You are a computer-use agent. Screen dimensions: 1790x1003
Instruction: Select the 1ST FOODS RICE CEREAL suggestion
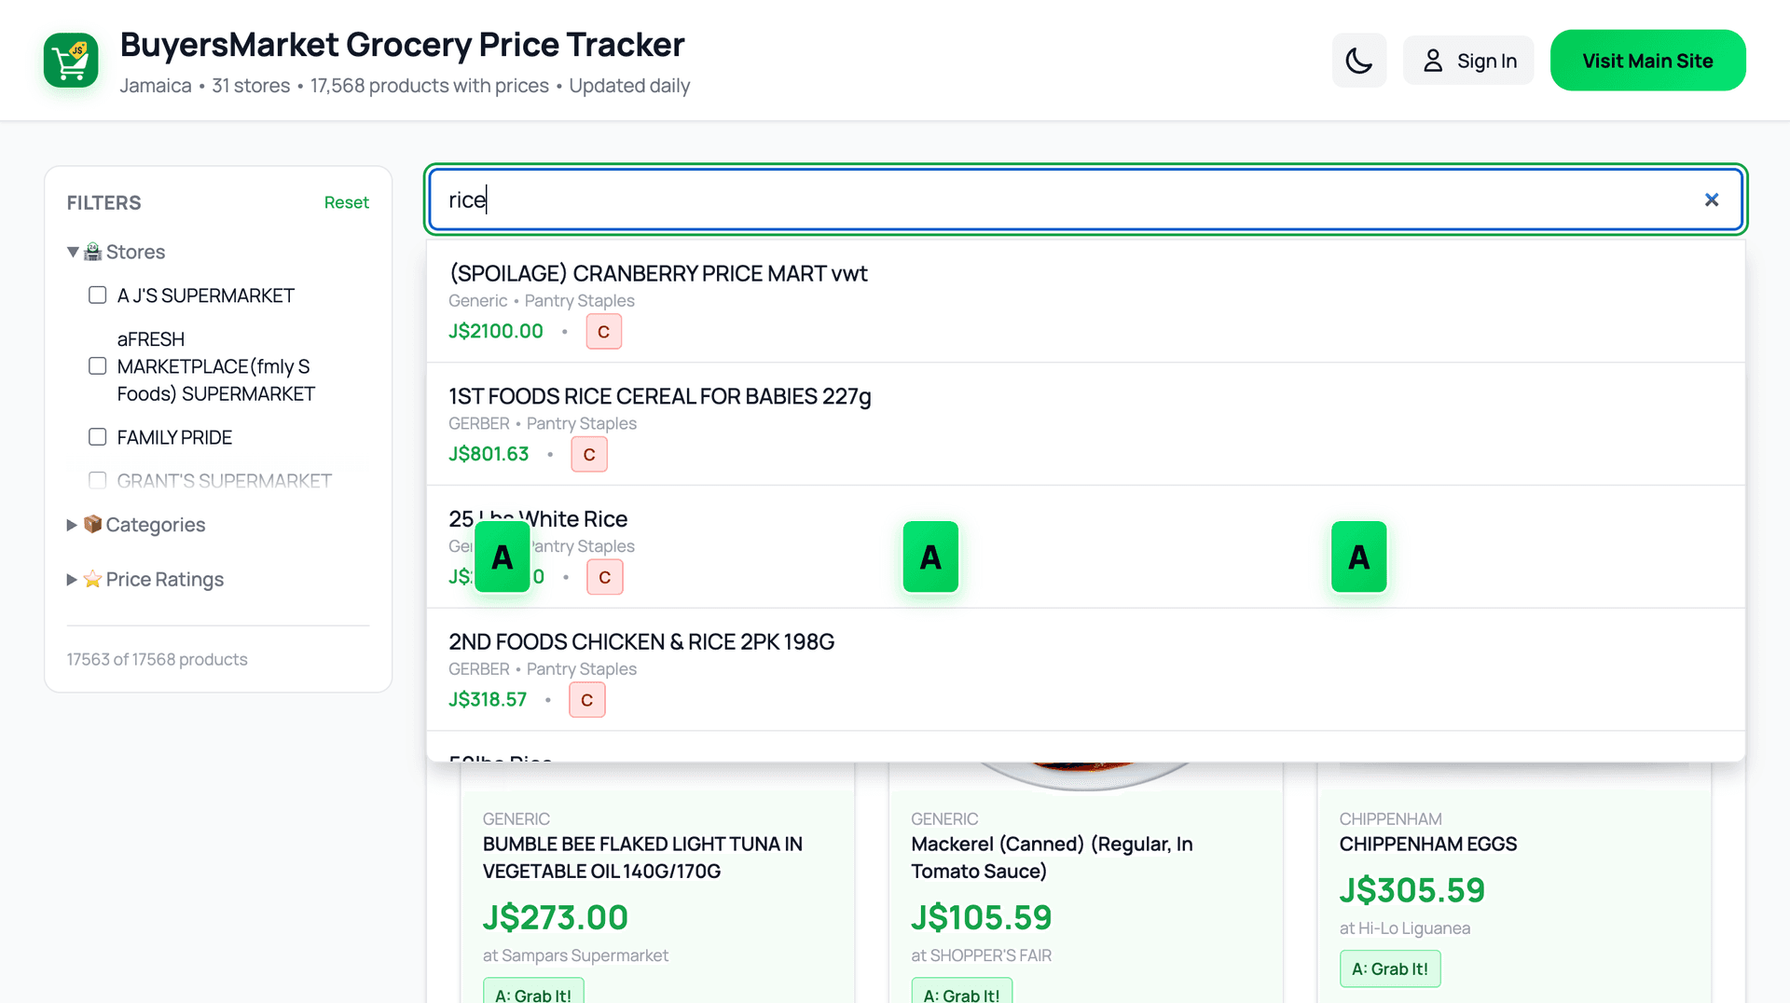point(659,396)
